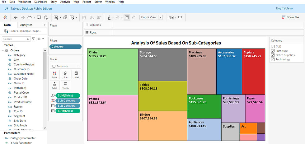Click the Search fields input
This screenshot has width=305, height=144.
16,39
